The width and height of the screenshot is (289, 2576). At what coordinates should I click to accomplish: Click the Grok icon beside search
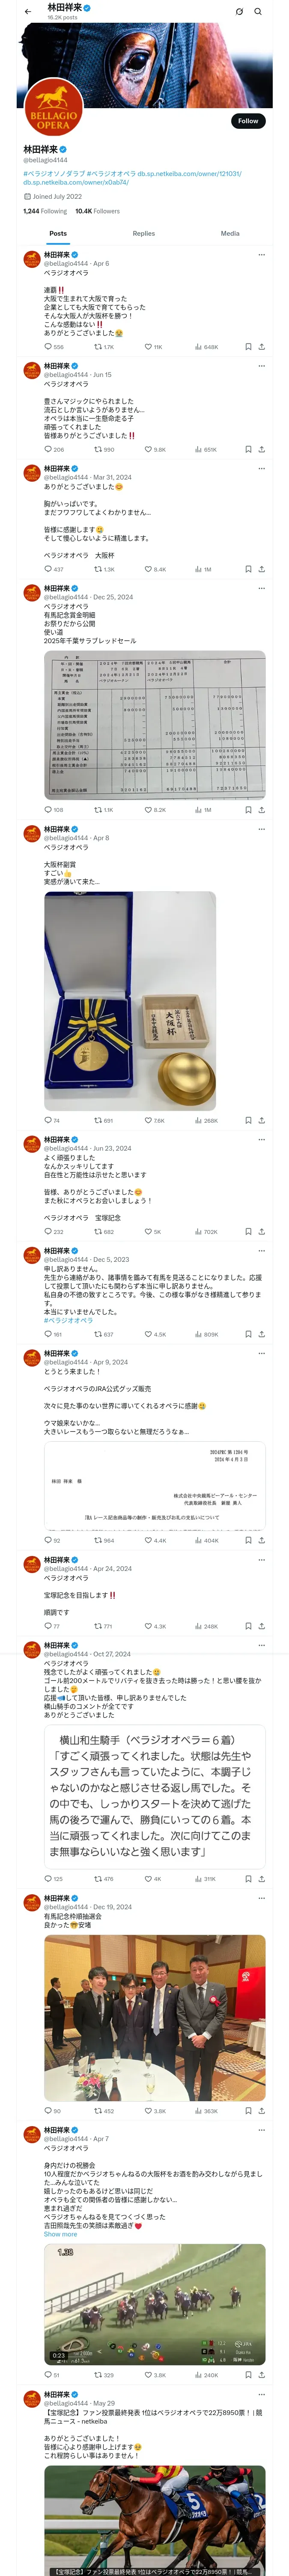[x=239, y=11]
